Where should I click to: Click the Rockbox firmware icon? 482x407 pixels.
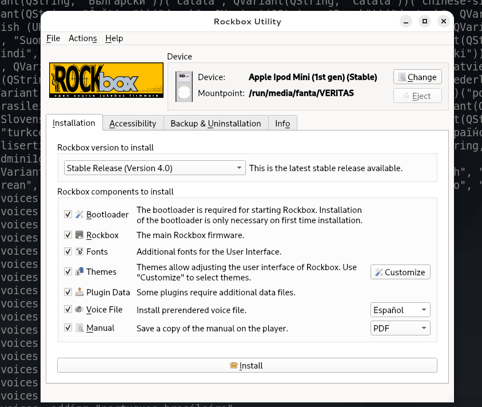(79, 235)
